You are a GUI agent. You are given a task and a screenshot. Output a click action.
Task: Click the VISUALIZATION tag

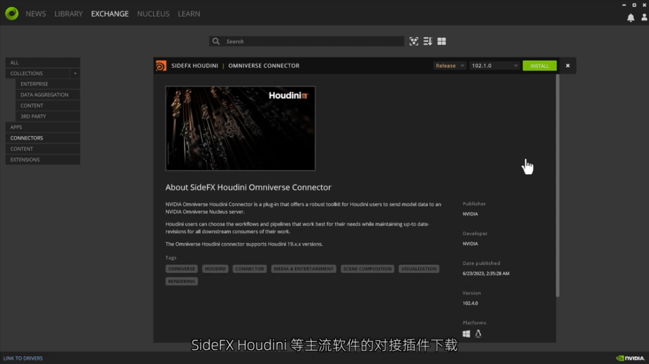(x=418, y=269)
